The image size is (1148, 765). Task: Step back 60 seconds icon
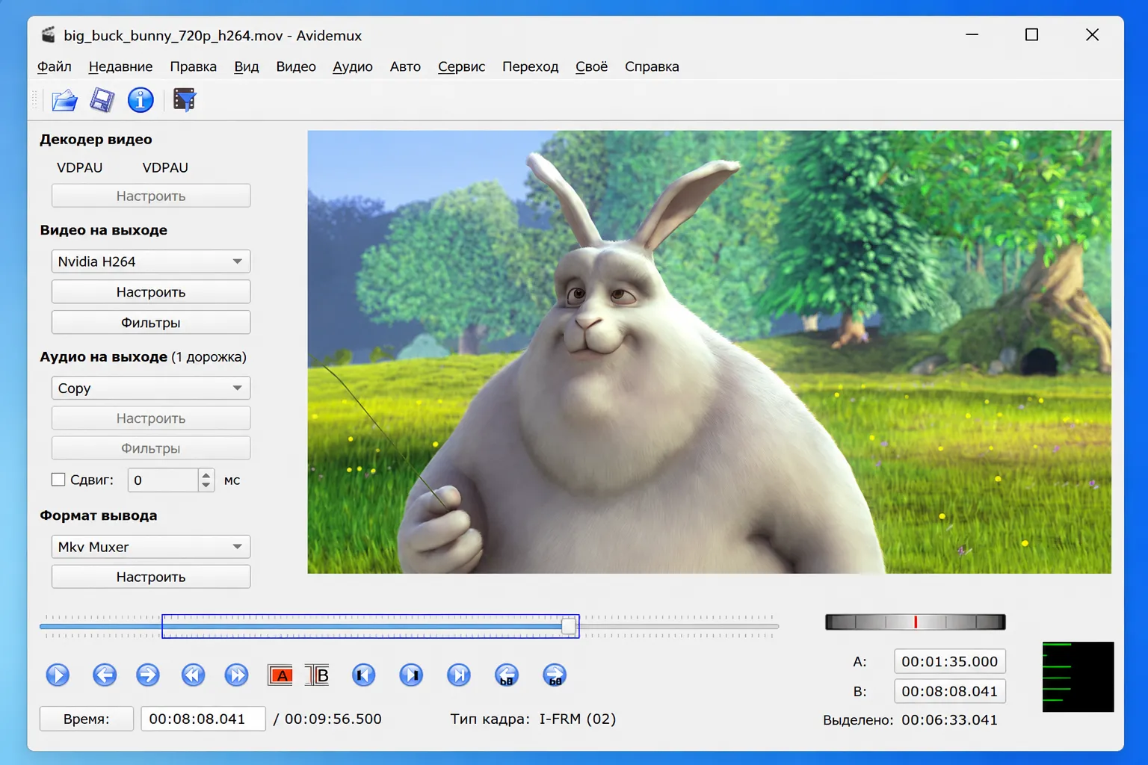tap(507, 675)
